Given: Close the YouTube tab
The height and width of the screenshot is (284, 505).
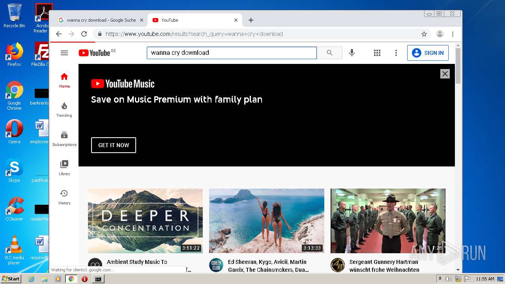Looking at the screenshot, I should [x=236, y=20].
